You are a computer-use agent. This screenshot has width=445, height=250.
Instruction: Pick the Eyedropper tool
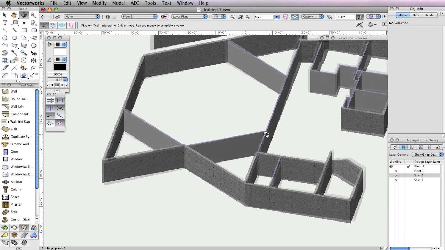pyautogui.click(x=14, y=53)
